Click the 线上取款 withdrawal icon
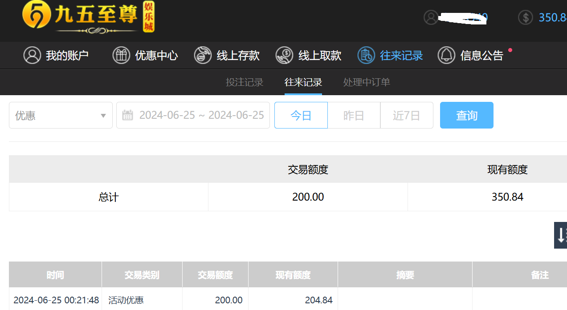Screen dimensions: 567x310 coord(284,55)
